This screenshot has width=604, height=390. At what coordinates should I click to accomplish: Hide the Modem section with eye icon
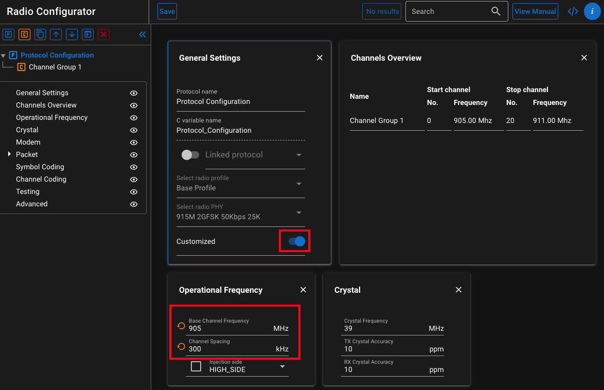point(134,143)
